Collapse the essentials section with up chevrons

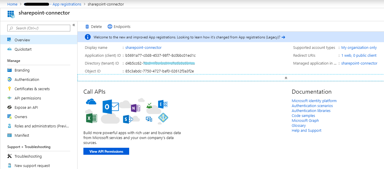pos(286,78)
